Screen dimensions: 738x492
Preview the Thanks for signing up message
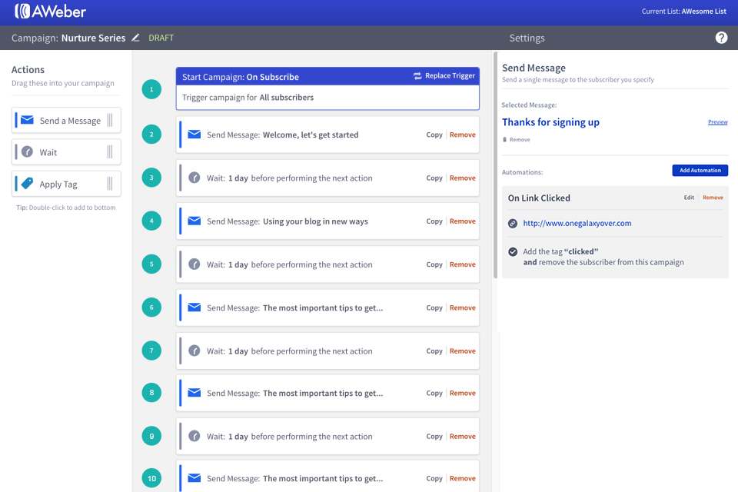(x=717, y=122)
